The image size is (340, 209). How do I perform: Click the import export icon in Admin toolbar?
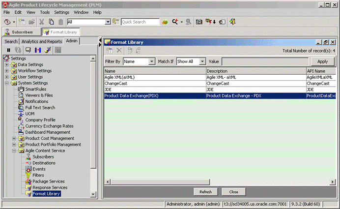point(38,50)
